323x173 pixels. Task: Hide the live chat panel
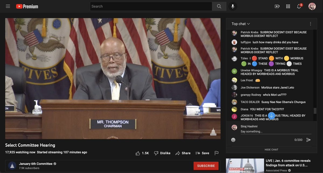[x=271, y=150]
